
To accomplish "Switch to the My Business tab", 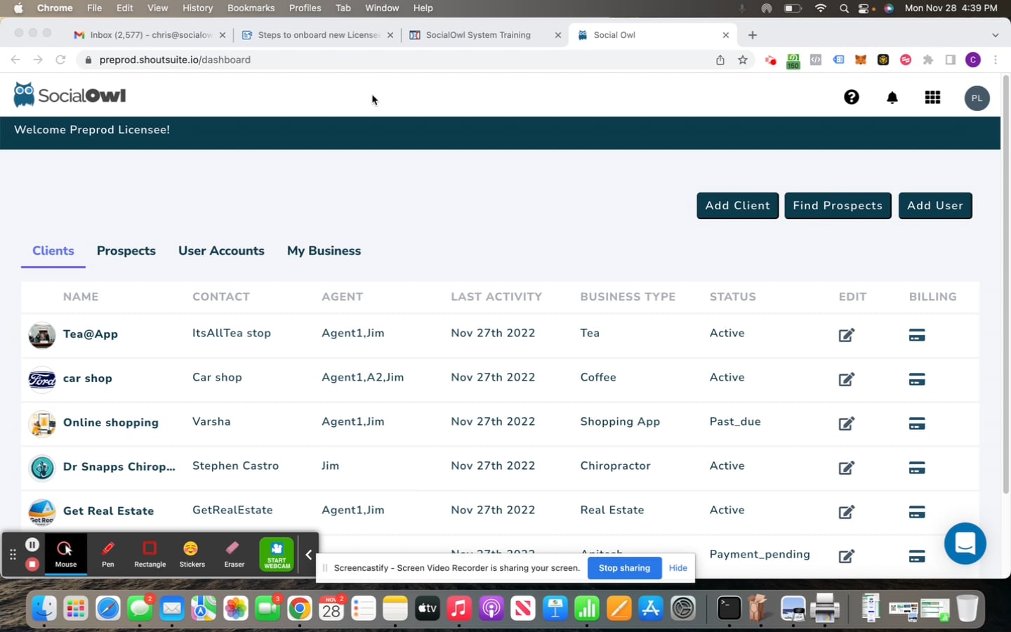I will point(324,251).
